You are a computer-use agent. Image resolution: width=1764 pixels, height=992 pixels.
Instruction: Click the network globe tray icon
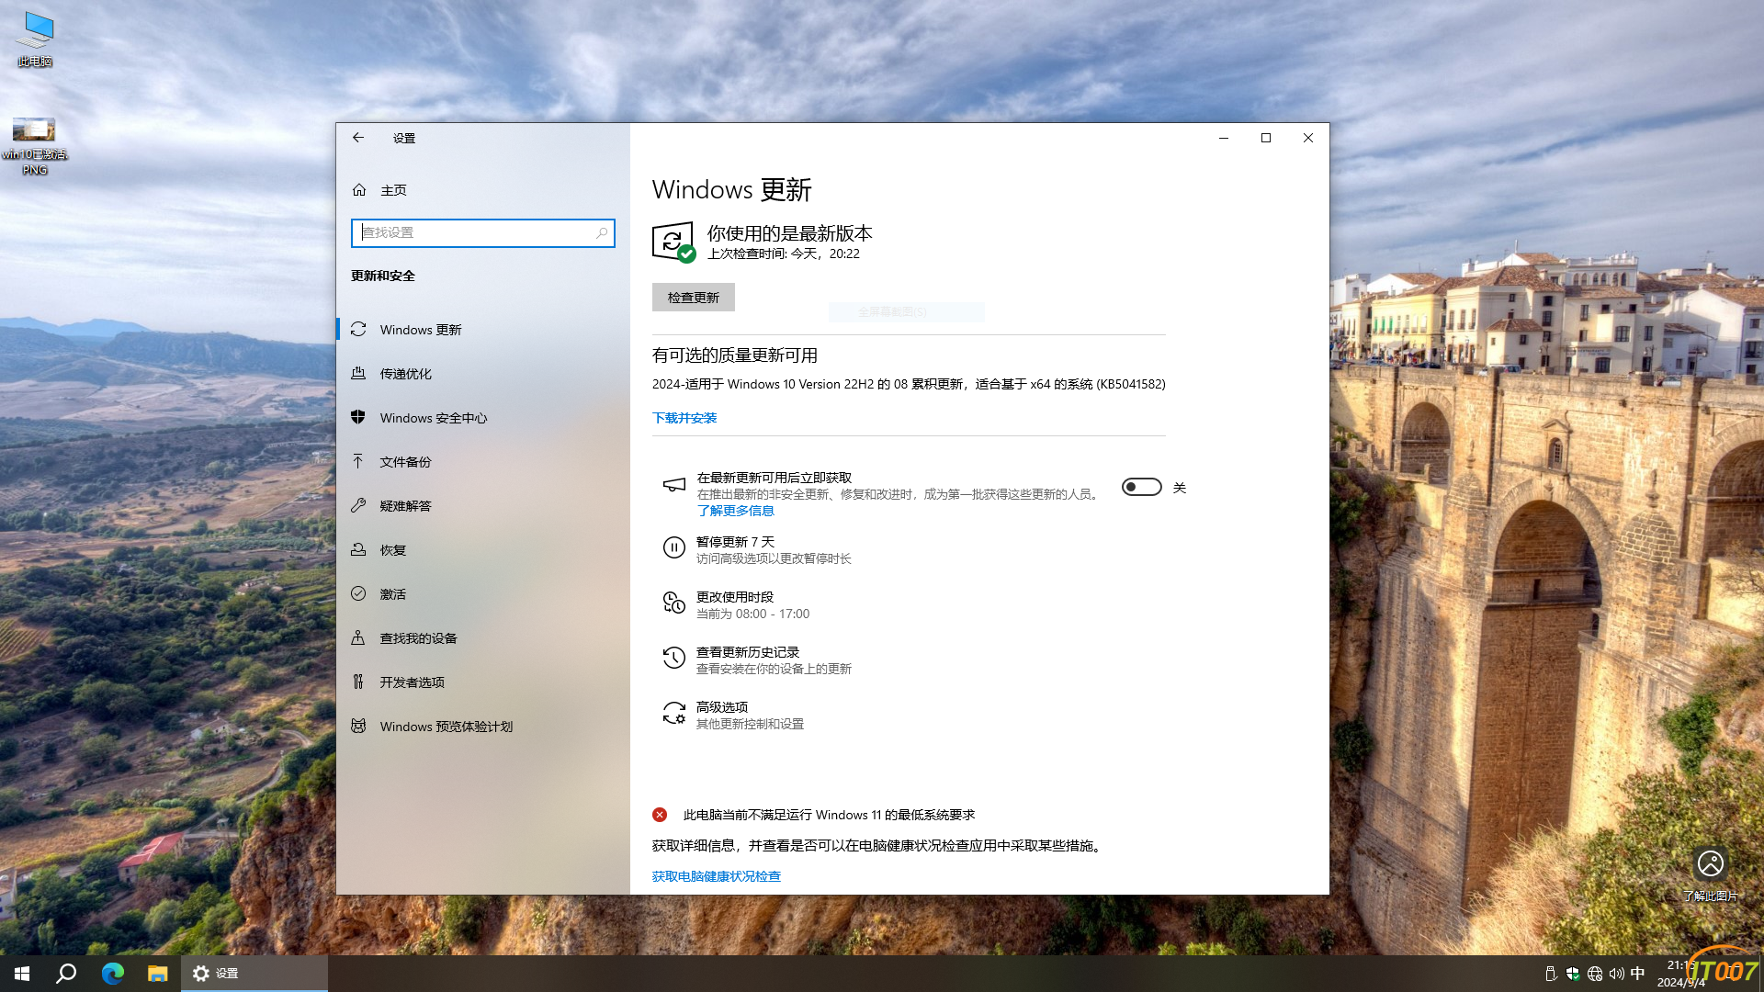(x=1595, y=974)
